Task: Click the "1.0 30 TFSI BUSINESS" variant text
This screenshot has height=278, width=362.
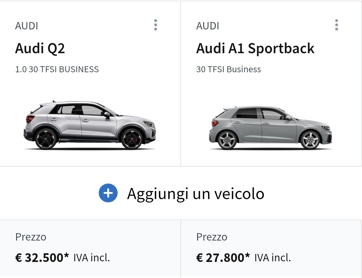Action: click(x=57, y=69)
